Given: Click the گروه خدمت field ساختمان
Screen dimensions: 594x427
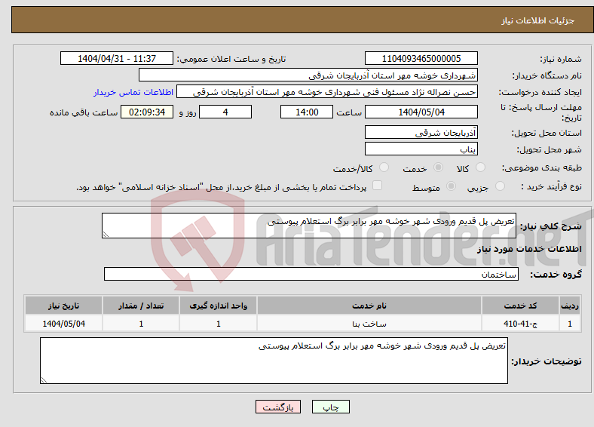Looking at the screenshot, I should coord(311,274).
